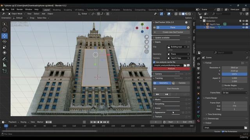Open Frame Rate 24 fps dropdown
Screen dimensions: 250x140
pos(234,93)
